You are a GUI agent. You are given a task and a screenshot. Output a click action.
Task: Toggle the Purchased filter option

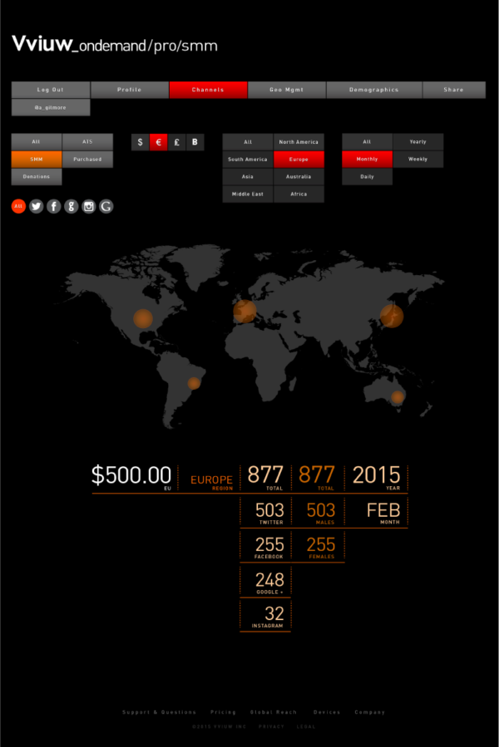(87, 159)
